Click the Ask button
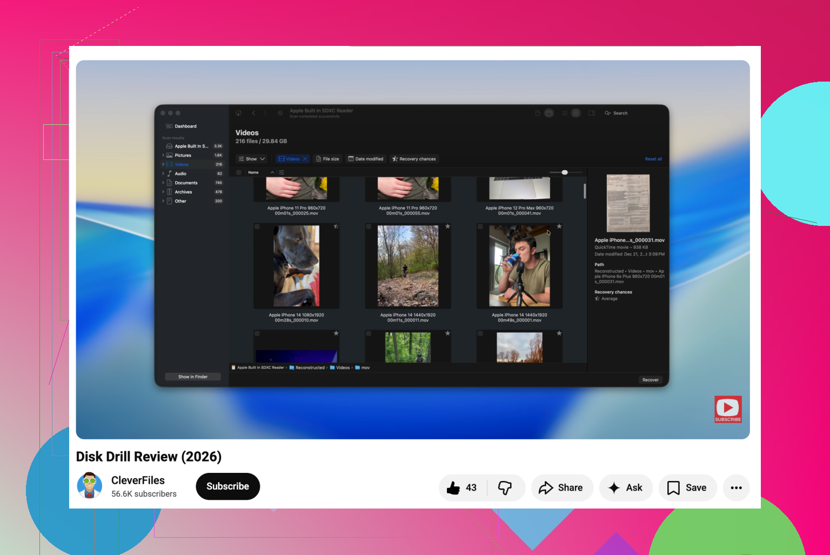 click(x=626, y=488)
